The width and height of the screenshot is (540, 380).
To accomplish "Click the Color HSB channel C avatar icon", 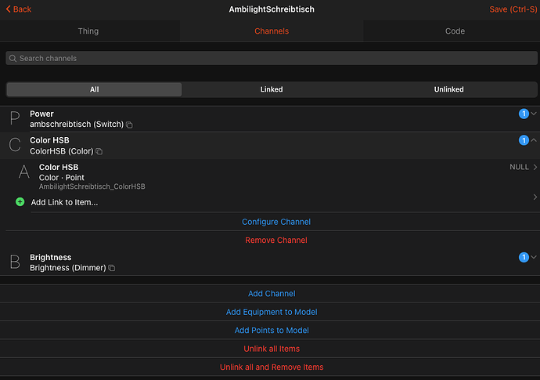I will (15, 146).
